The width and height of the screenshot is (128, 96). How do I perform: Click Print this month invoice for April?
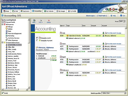click(x=114, y=57)
